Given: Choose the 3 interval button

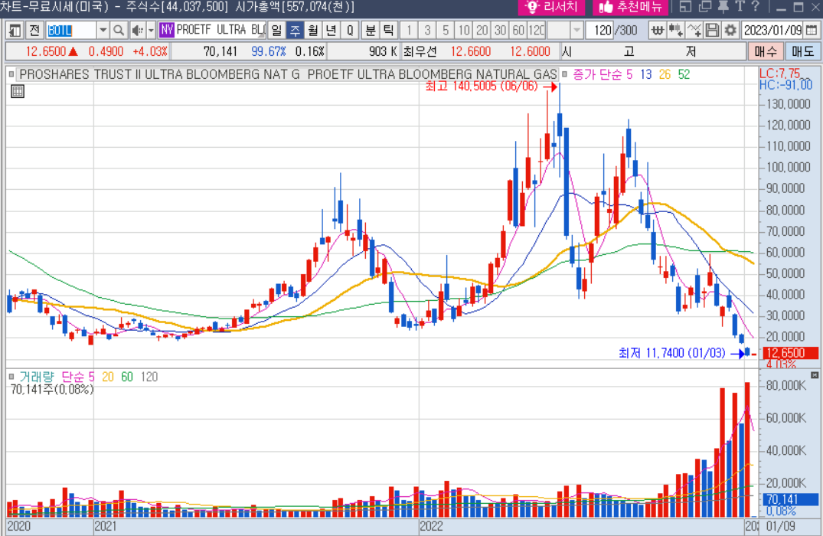Looking at the screenshot, I should [427, 31].
